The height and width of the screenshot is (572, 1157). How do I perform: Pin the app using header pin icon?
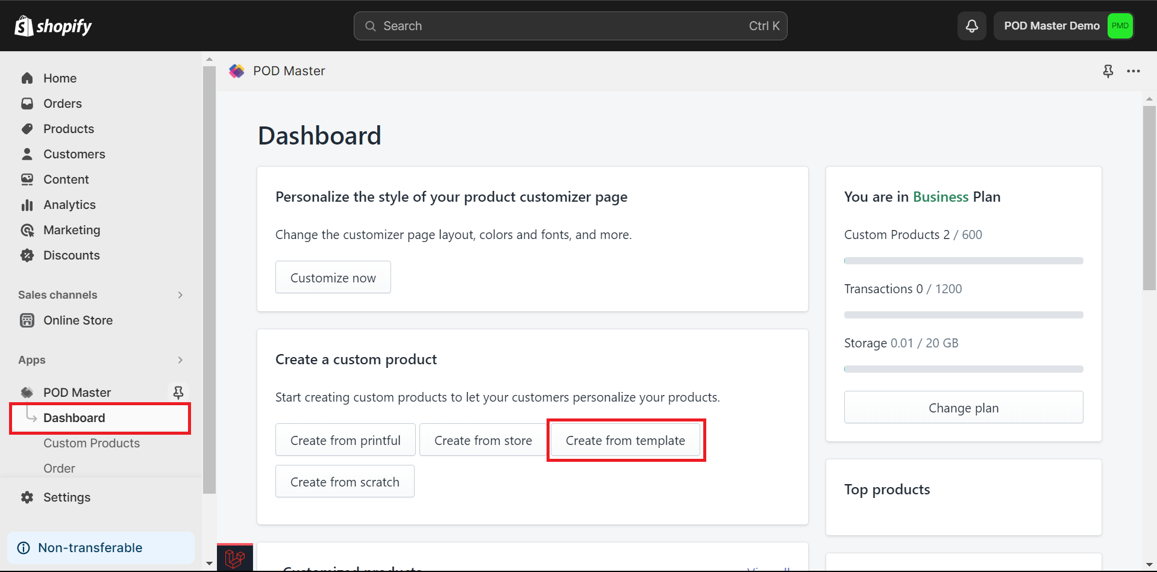[1108, 71]
